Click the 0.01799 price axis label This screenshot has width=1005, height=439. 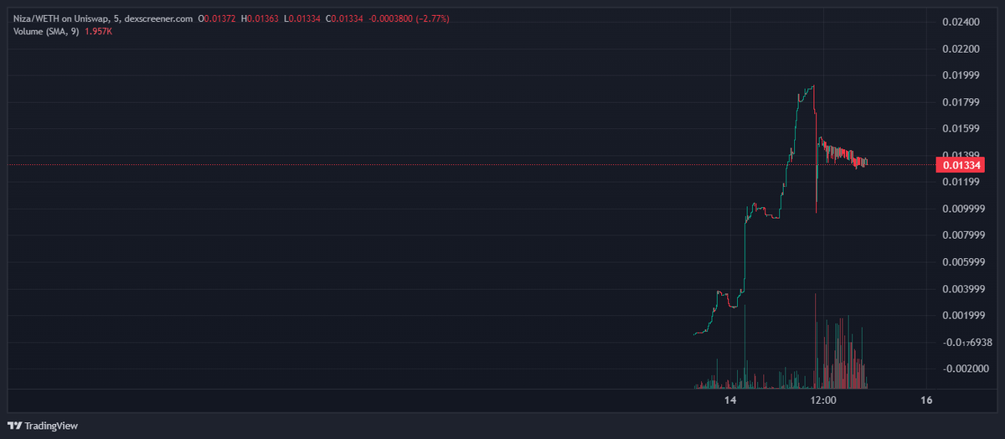tap(961, 102)
